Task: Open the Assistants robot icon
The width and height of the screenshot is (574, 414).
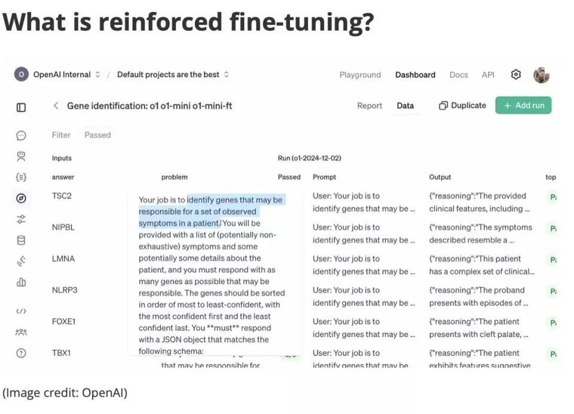Action: point(22,157)
